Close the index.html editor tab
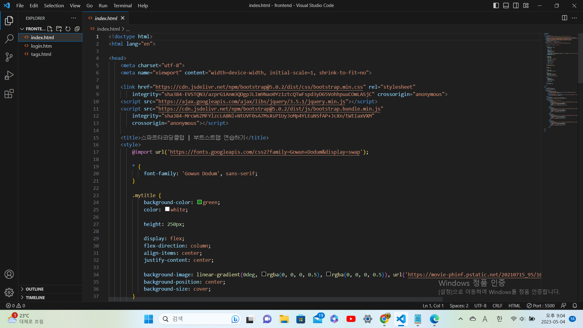 tap(123, 18)
